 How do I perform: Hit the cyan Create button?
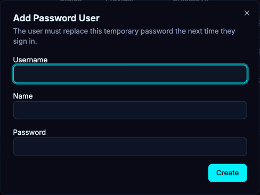pos(228,173)
